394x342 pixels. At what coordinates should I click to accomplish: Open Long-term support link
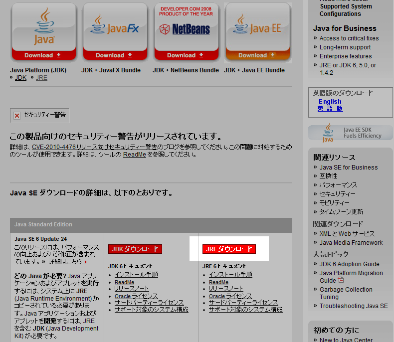[x=345, y=47]
